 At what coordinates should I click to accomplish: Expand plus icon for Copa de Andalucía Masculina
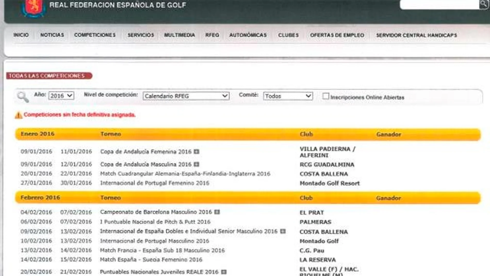coord(197,164)
